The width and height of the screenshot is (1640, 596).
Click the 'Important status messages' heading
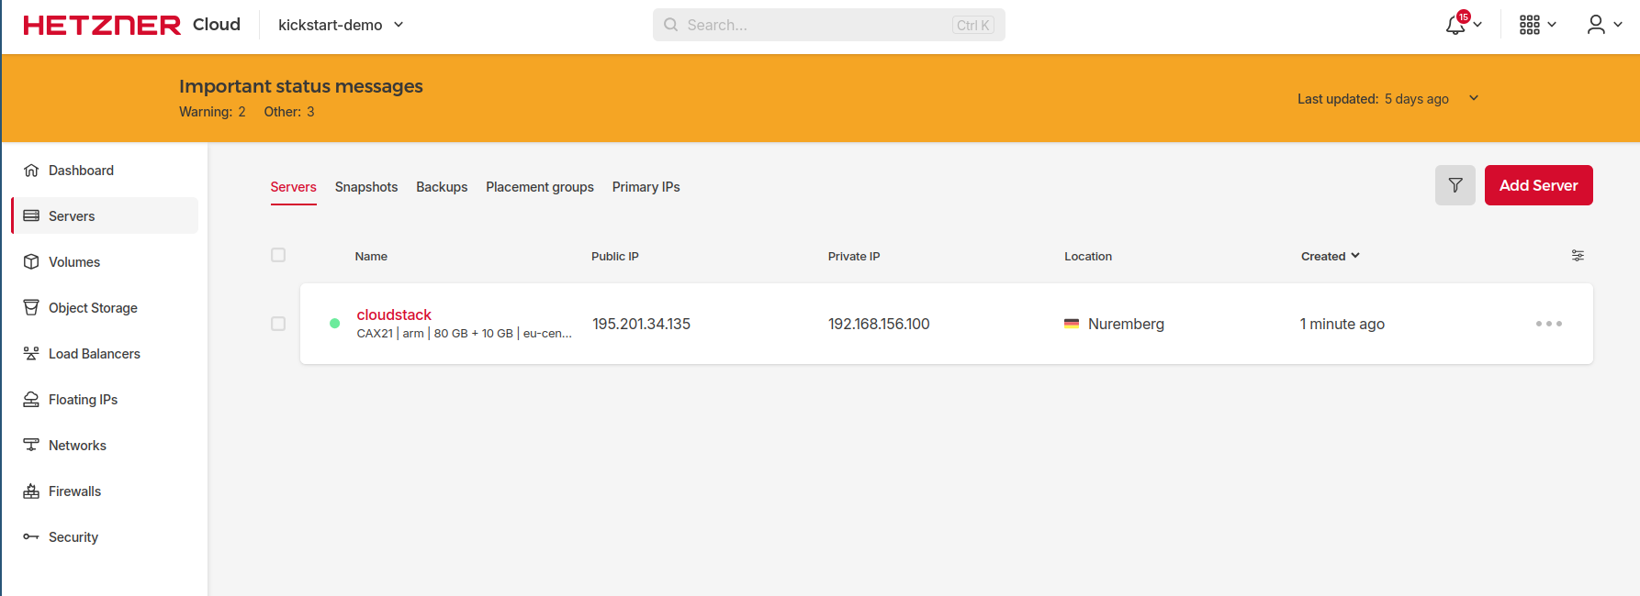[301, 86]
